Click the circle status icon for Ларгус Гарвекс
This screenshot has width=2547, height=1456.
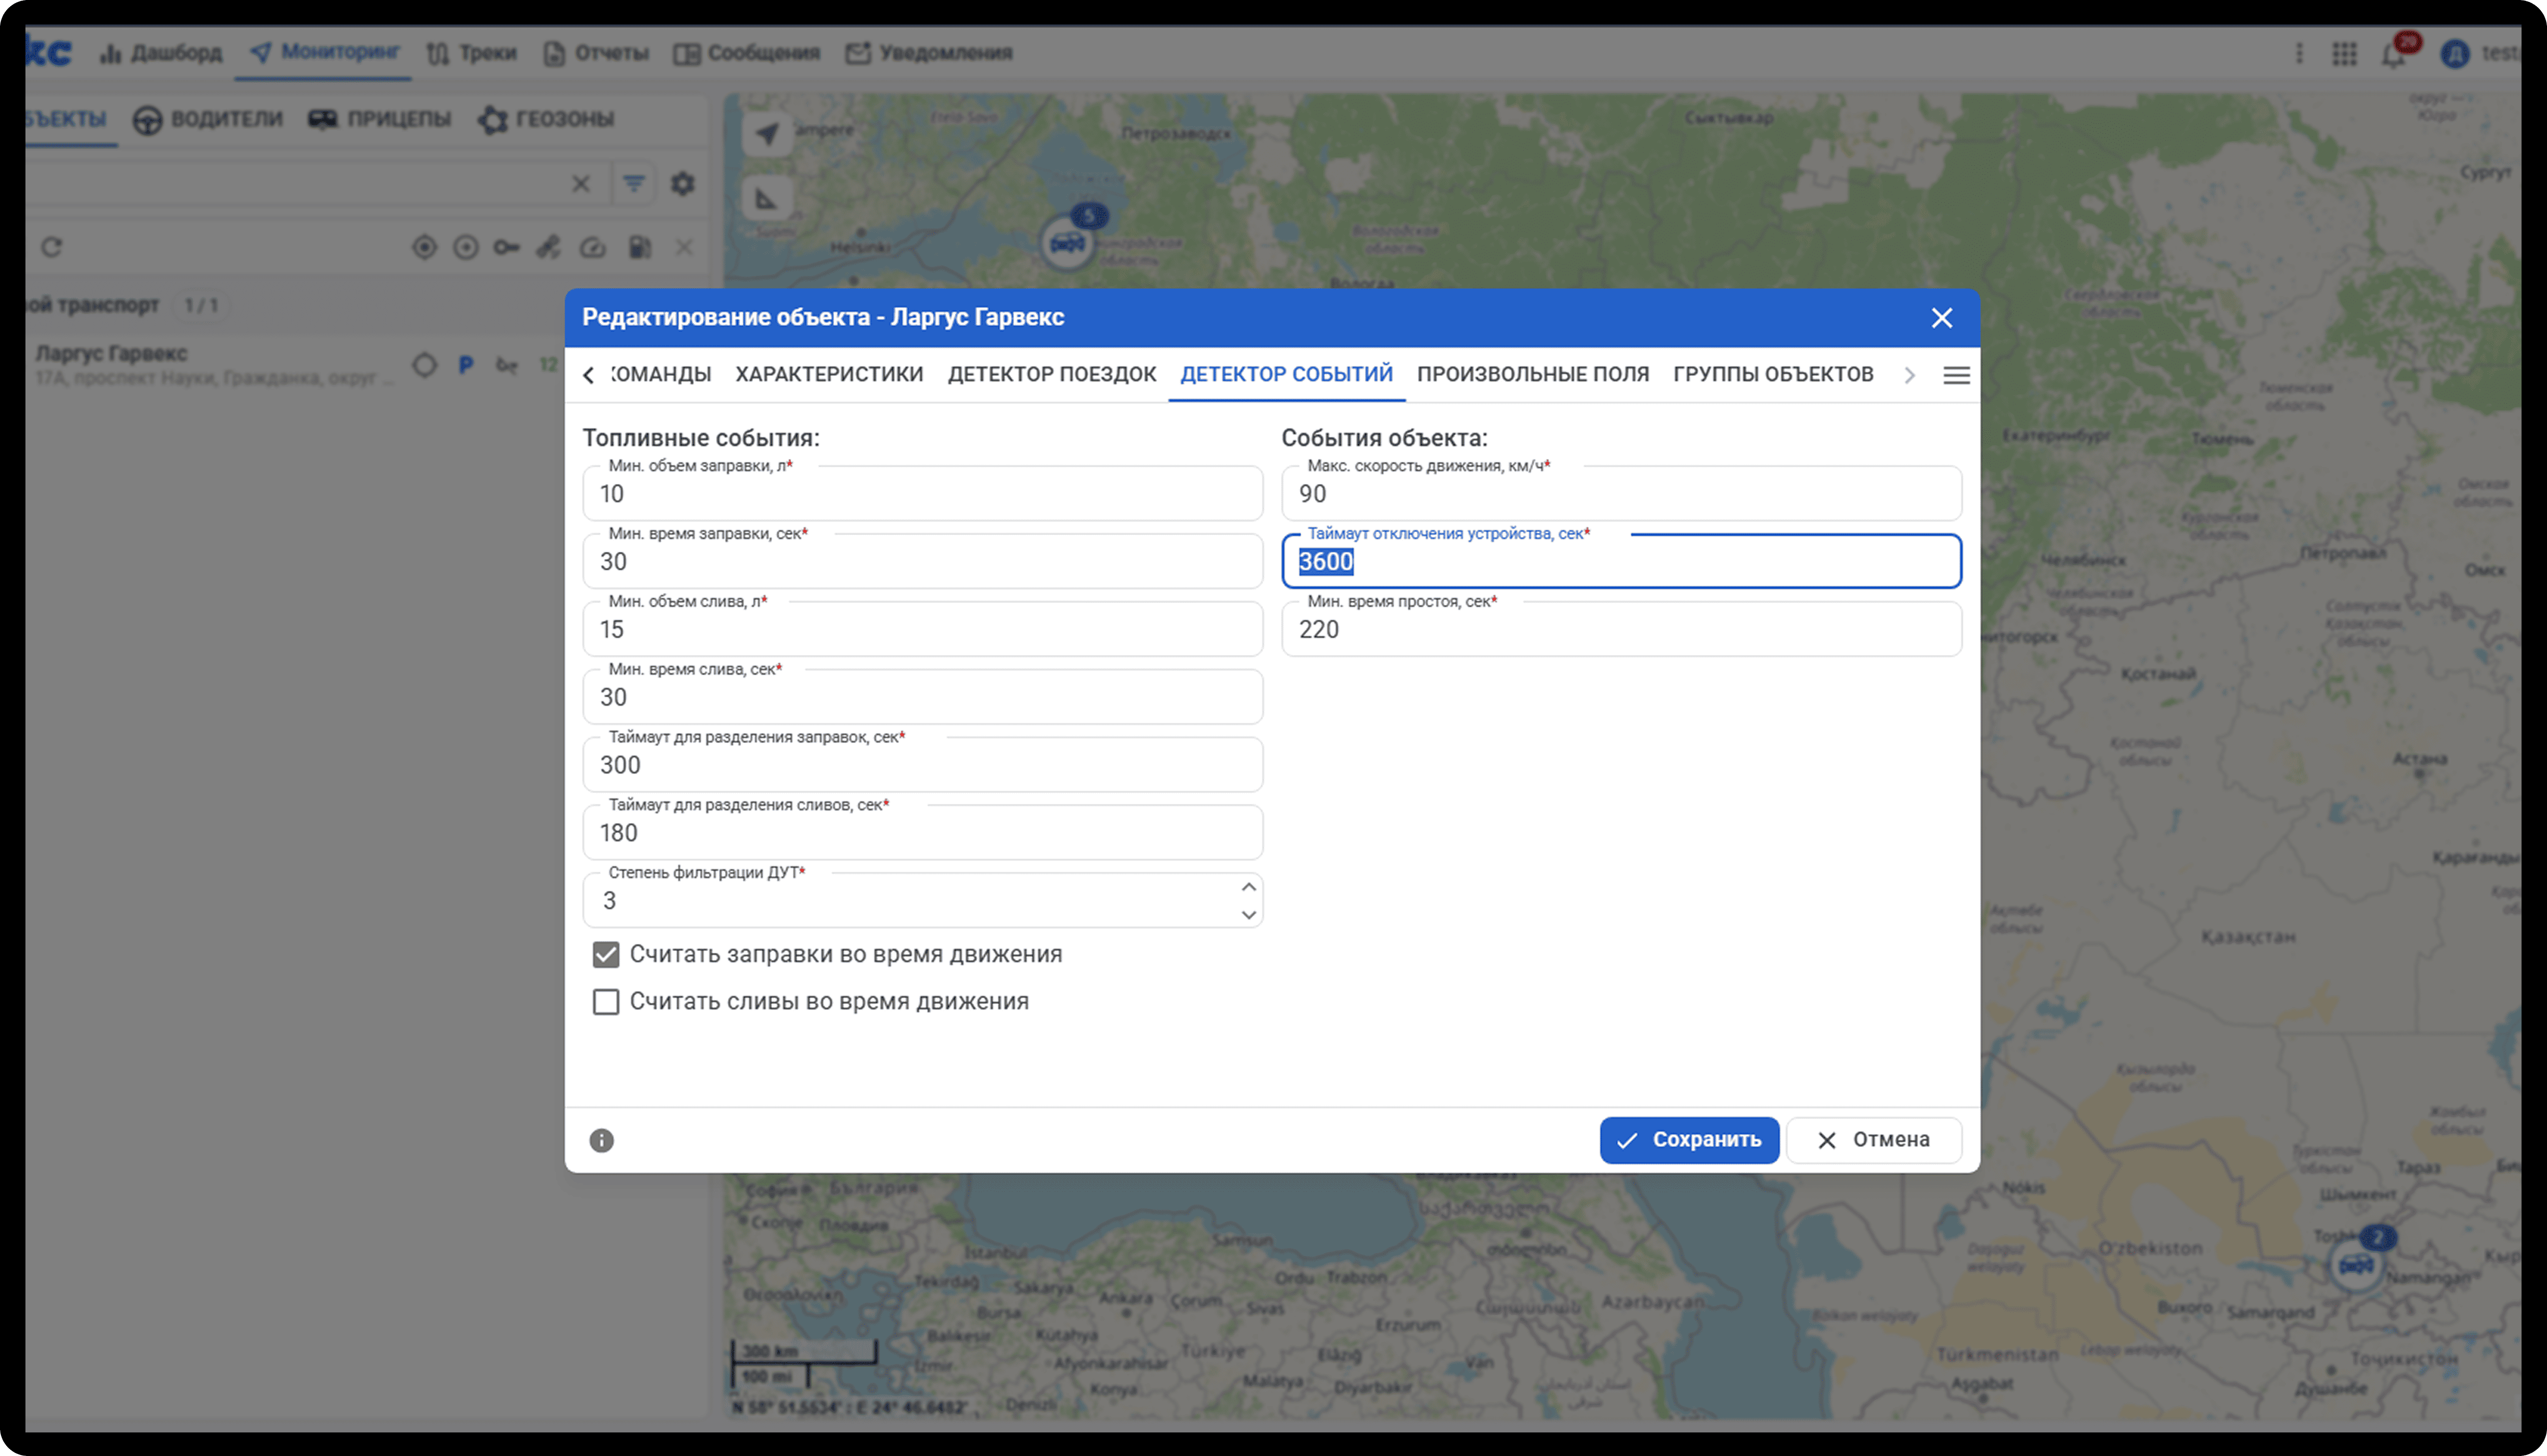[x=424, y=365]
